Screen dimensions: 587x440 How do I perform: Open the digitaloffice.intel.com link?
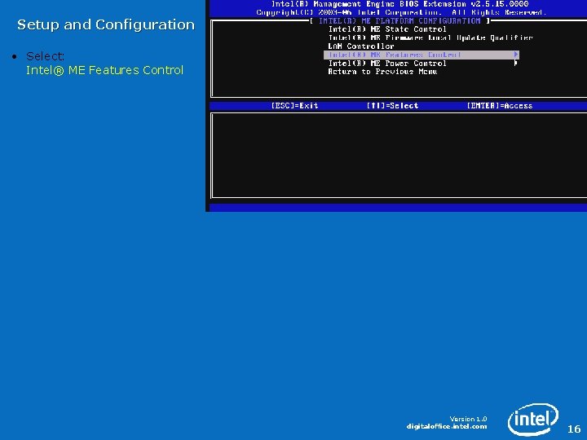pyautogui.click(x=447, y=426)
